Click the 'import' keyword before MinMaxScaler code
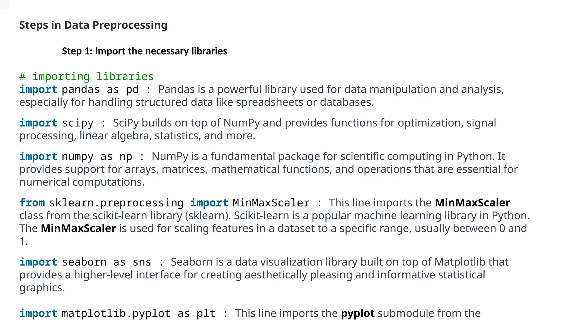Screen dimensions: 571x321 209,203
